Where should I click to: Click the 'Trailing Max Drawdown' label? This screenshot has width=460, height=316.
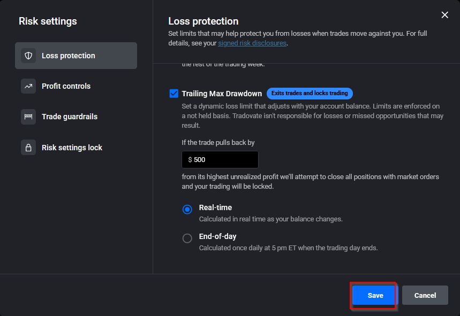[222, 94]
